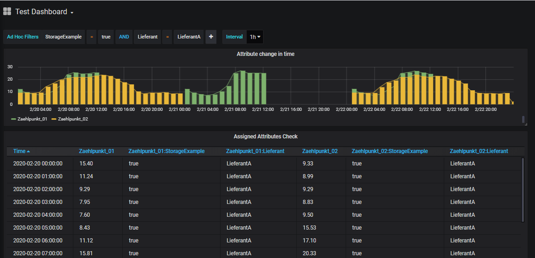Toggle Zaehlpunkt_02 series in legend
Viewport: 535px width, 258px height.
tap(73, 119)
